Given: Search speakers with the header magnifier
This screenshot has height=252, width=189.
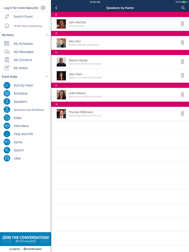Looking at the screenshot, I should click(x=183, y=8).
